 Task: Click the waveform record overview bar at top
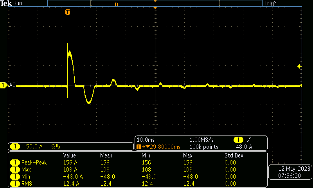coord(155,3)
